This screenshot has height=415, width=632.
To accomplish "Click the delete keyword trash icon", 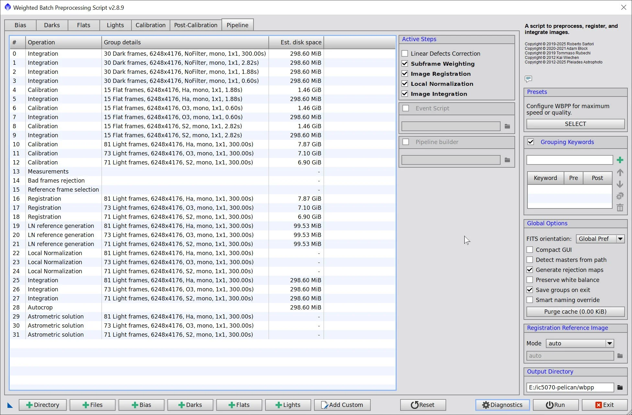I will pos(620,207).
